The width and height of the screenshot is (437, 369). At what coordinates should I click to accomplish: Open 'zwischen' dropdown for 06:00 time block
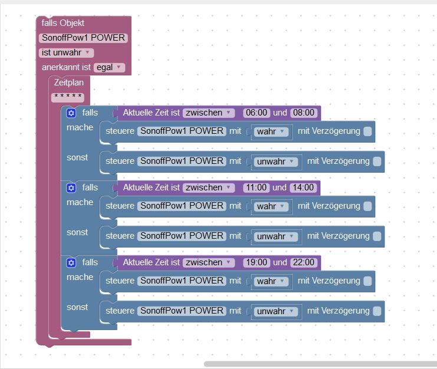click(x=209, y=113)
